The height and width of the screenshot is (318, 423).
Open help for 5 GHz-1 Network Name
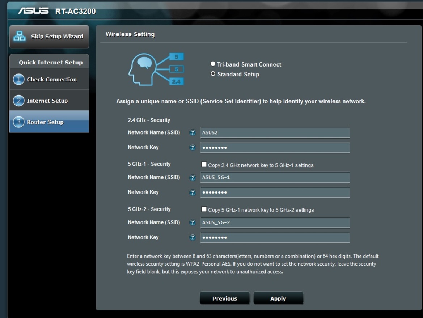point(193,178)
